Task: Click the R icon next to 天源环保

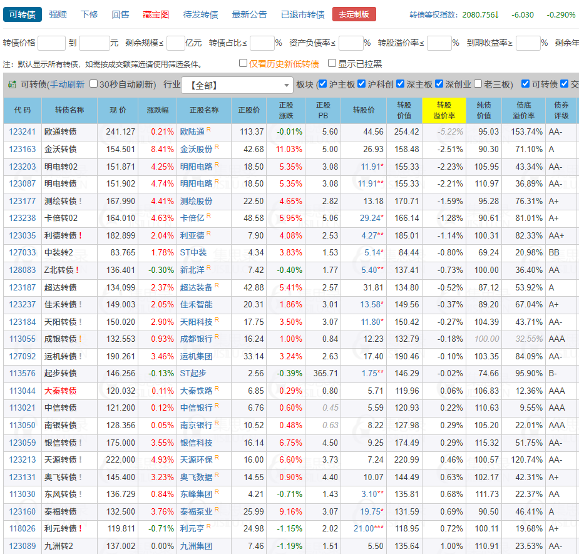Action: (x=217, y=458)
